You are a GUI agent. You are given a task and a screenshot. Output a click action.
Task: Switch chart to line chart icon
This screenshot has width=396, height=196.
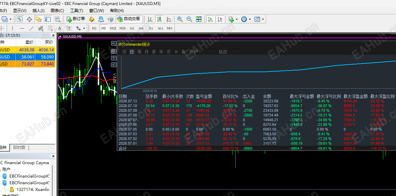(169, 19)
